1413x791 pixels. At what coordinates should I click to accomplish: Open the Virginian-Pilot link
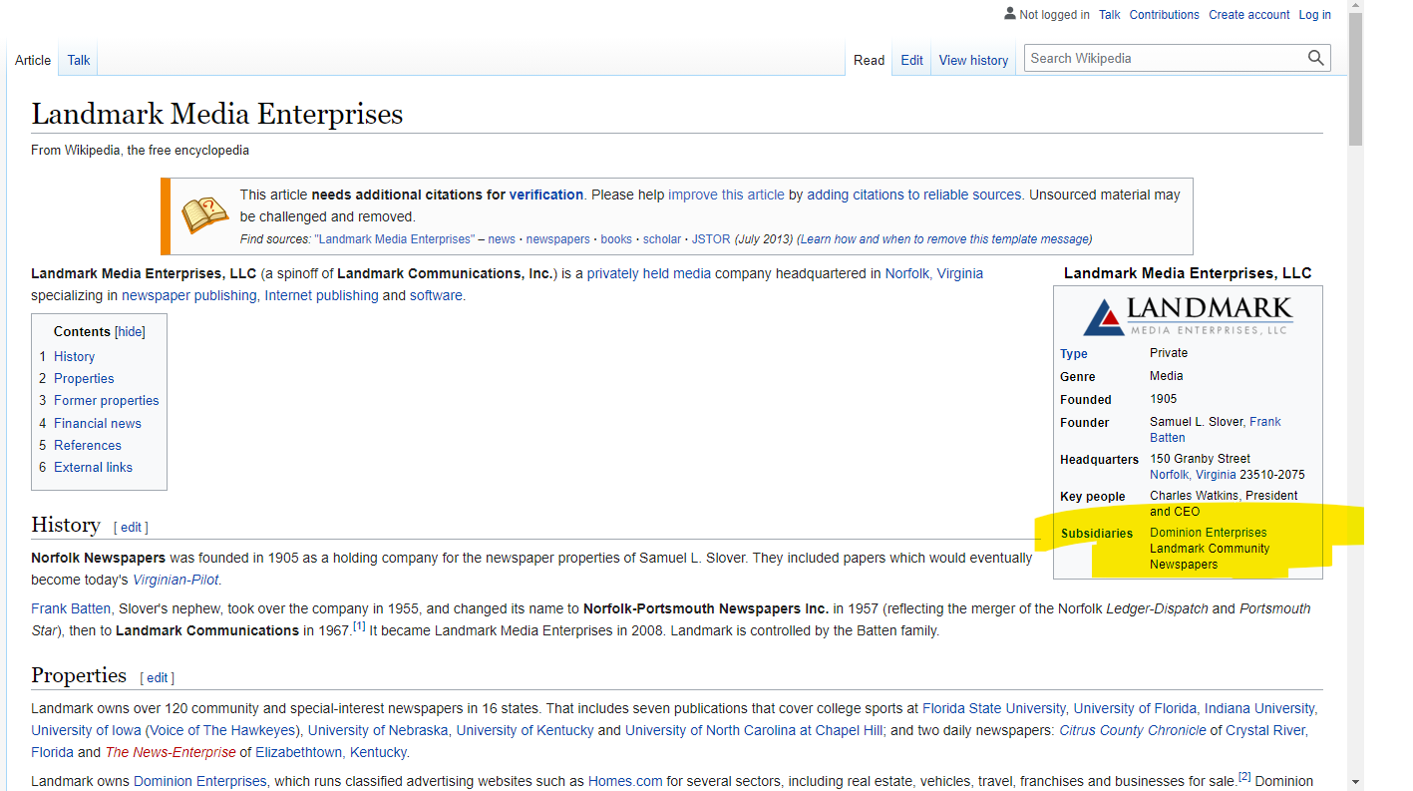[x=176, y=580]
